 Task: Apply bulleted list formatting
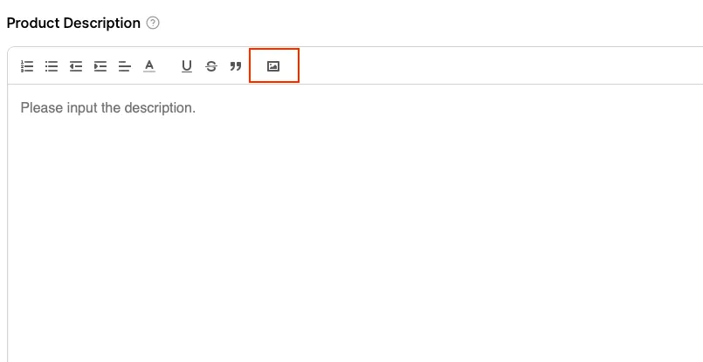click(52, 66)
